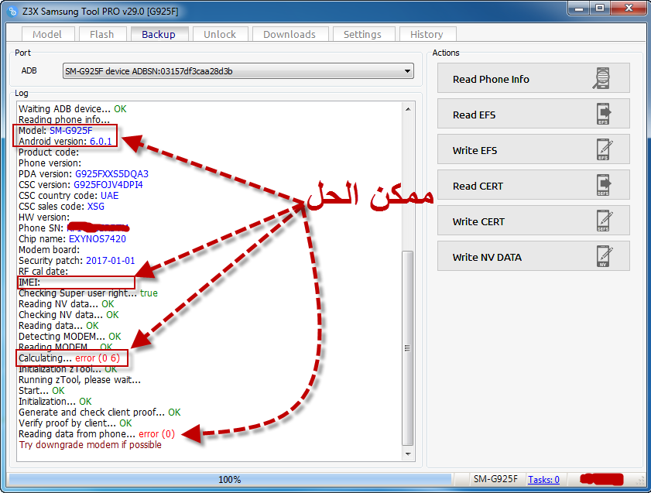The height and width of the screenshot is (493, 651).
Task: Show the History tab
Action: pyautogui.click(x=427, y=35)
